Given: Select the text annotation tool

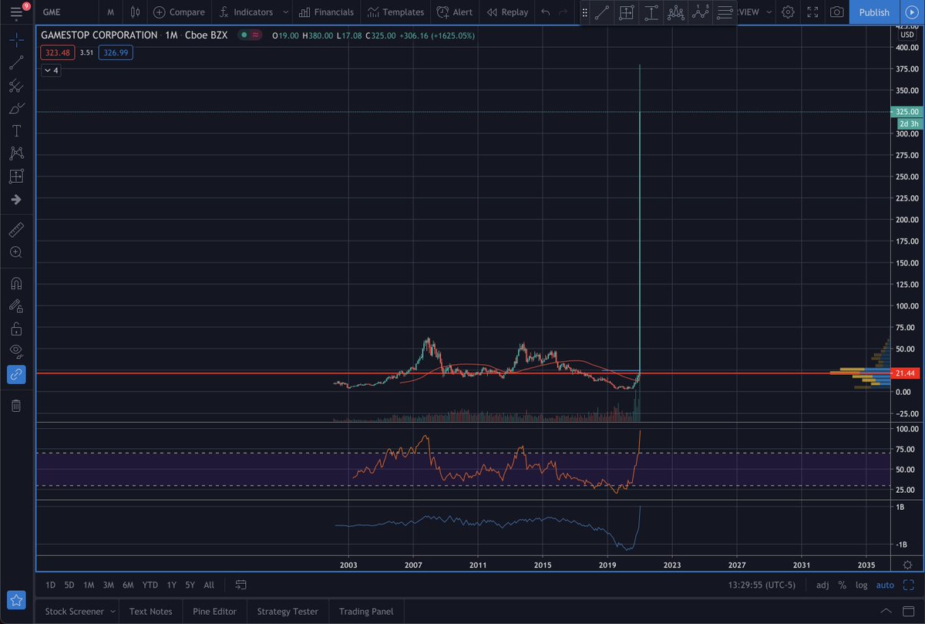Looking at the screenshot, I should pos(15,131).
